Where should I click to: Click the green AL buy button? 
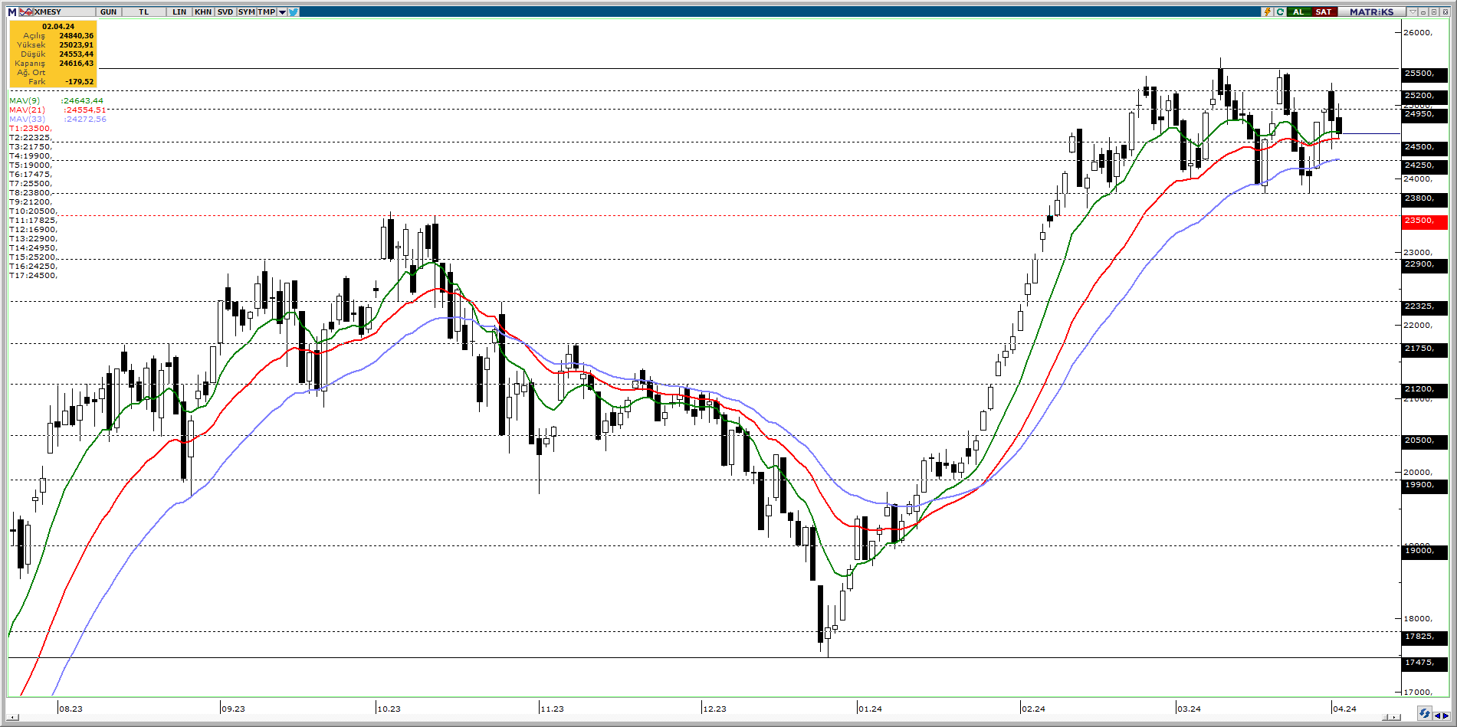point(1298,11)
